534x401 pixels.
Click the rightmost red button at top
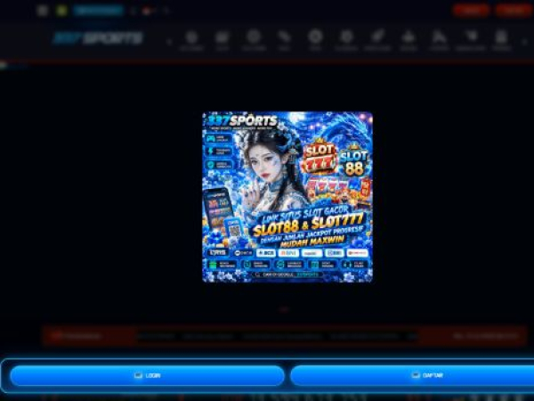click(x=514, y=11)
